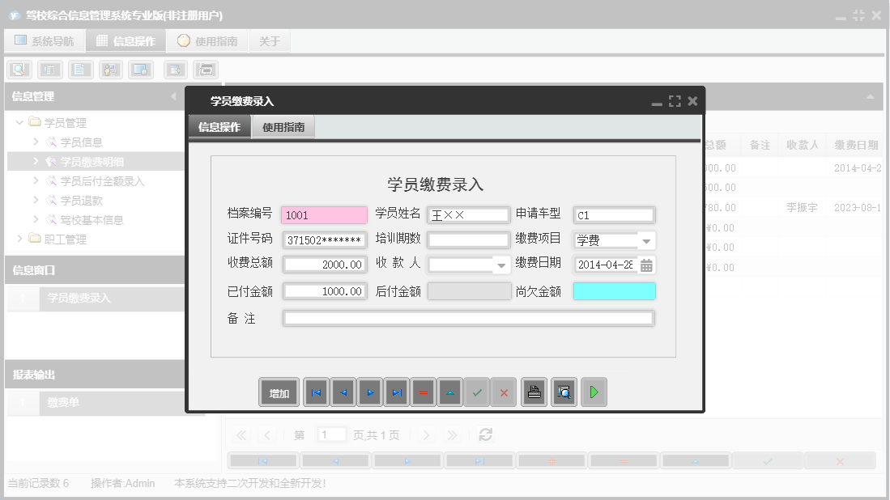Refresh the record list with circular arrows icon

pyautogui.click(x=484, y=434)
